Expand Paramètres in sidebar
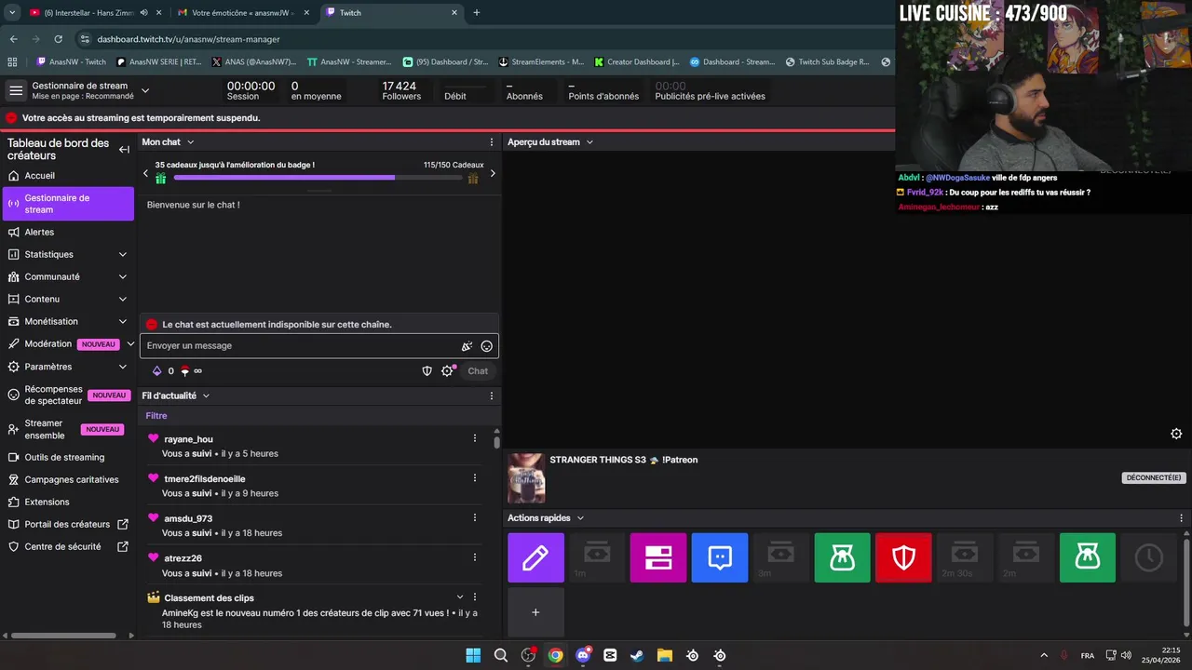Screen dimensions: 1192x670 (123, 367)
